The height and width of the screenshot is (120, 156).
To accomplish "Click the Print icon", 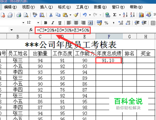I will 19,15.
